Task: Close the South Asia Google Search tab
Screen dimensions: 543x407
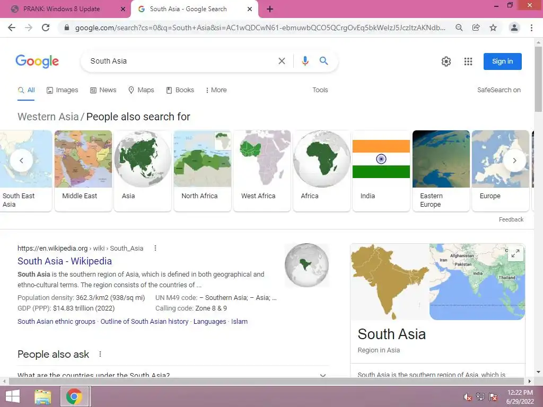Action: click(250, 9)
